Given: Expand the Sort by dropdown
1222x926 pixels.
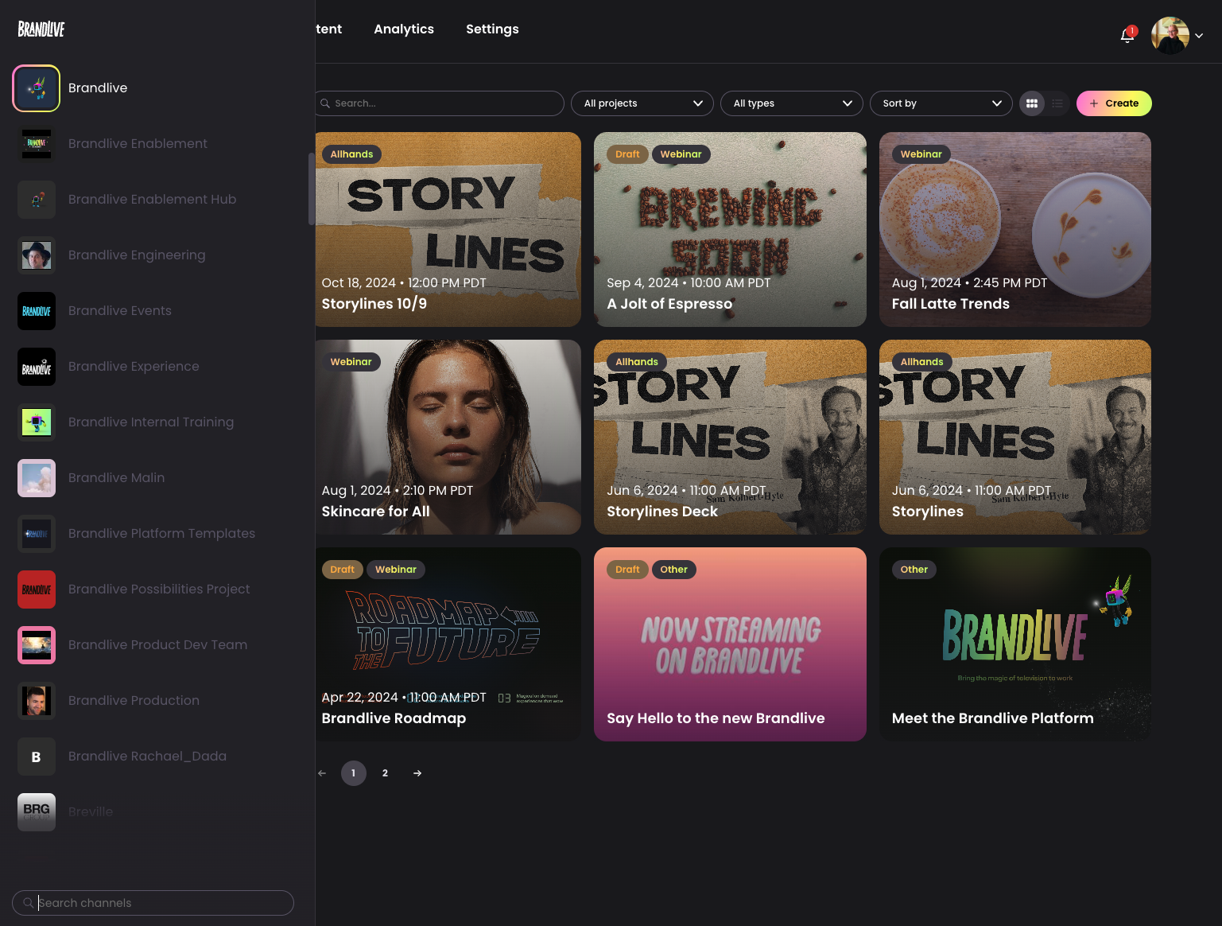Looking at the screenshot, I should coord(941,103).
